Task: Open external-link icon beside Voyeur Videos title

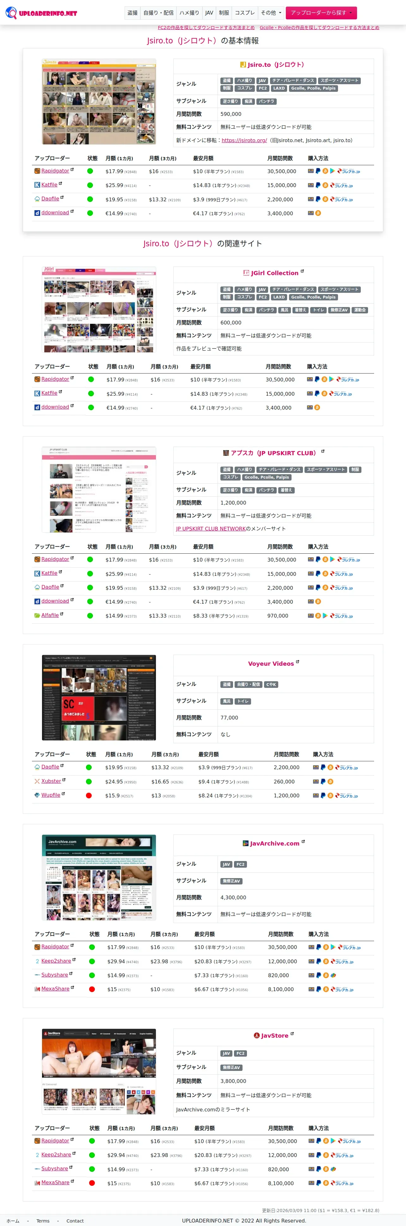Action: point(298,662)
